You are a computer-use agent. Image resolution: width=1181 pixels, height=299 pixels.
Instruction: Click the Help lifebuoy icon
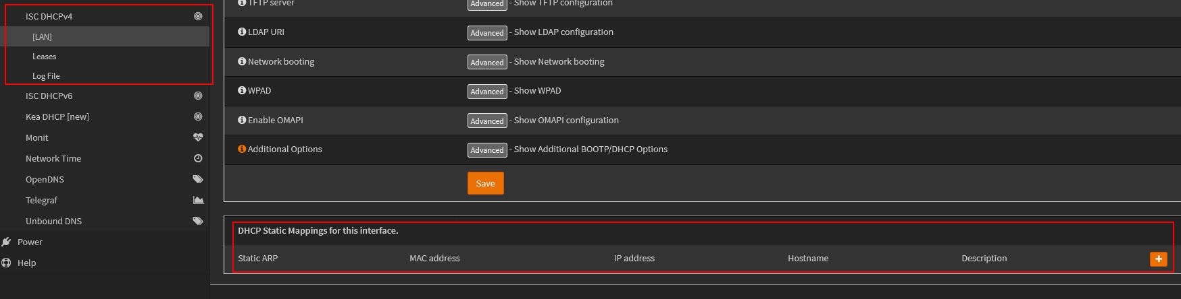click(7, 263)
